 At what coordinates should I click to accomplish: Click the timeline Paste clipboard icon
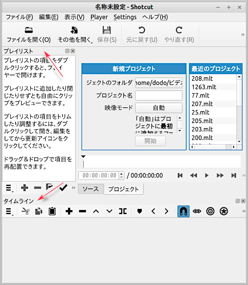click(x=52, y=211)
